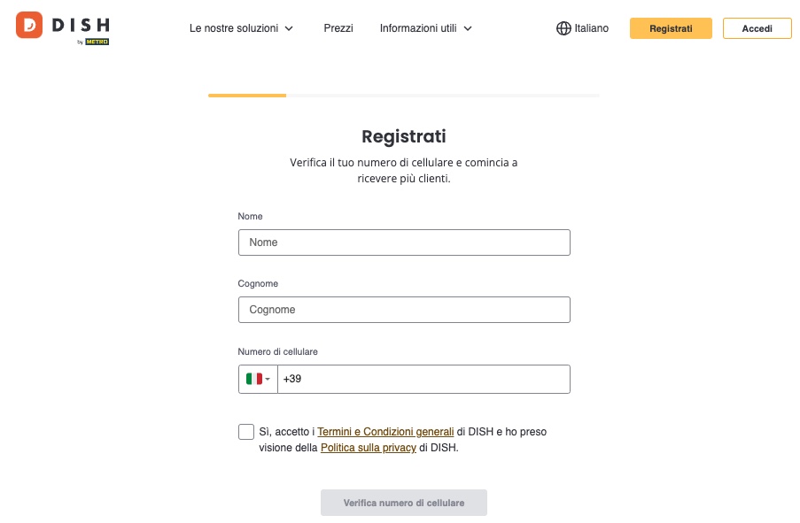This screenshot has width=800, height=523.
Task: Click the DISH wordmark text logo
Action: 82,25
